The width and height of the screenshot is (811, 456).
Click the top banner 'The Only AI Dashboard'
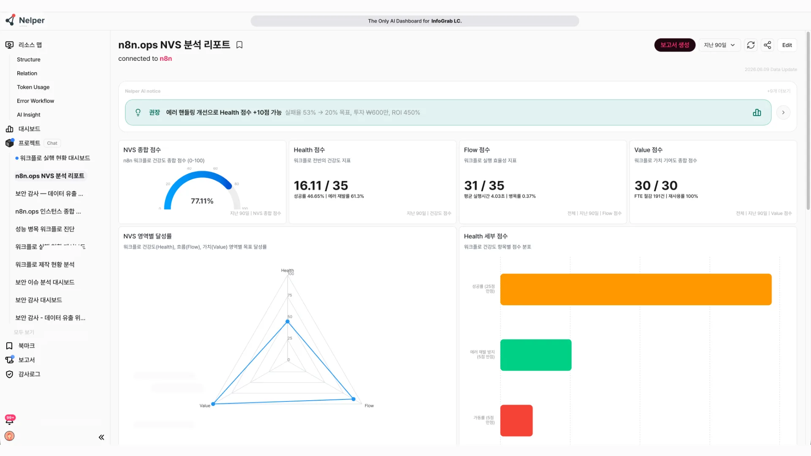(415, 21)
